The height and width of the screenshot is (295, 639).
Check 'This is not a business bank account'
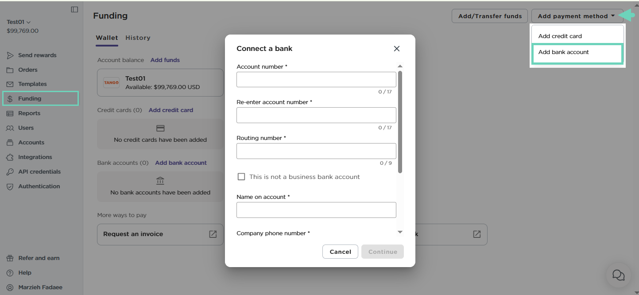coord(241,177)
